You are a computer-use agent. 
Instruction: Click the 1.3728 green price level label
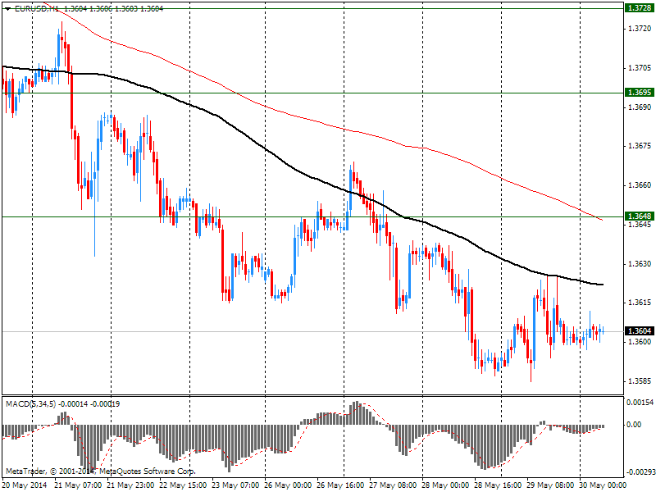(x=640, y=8)
